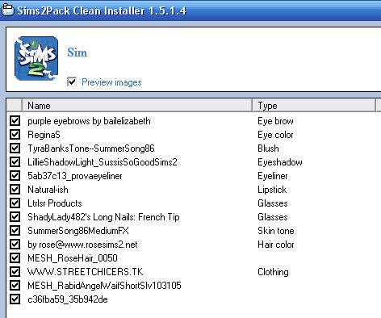Select the Natural-ish entry name

click(48, 190)
